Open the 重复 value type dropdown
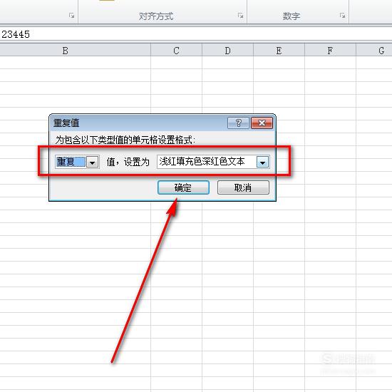Screen dimensions: 392x392 [x=92, y=163]
